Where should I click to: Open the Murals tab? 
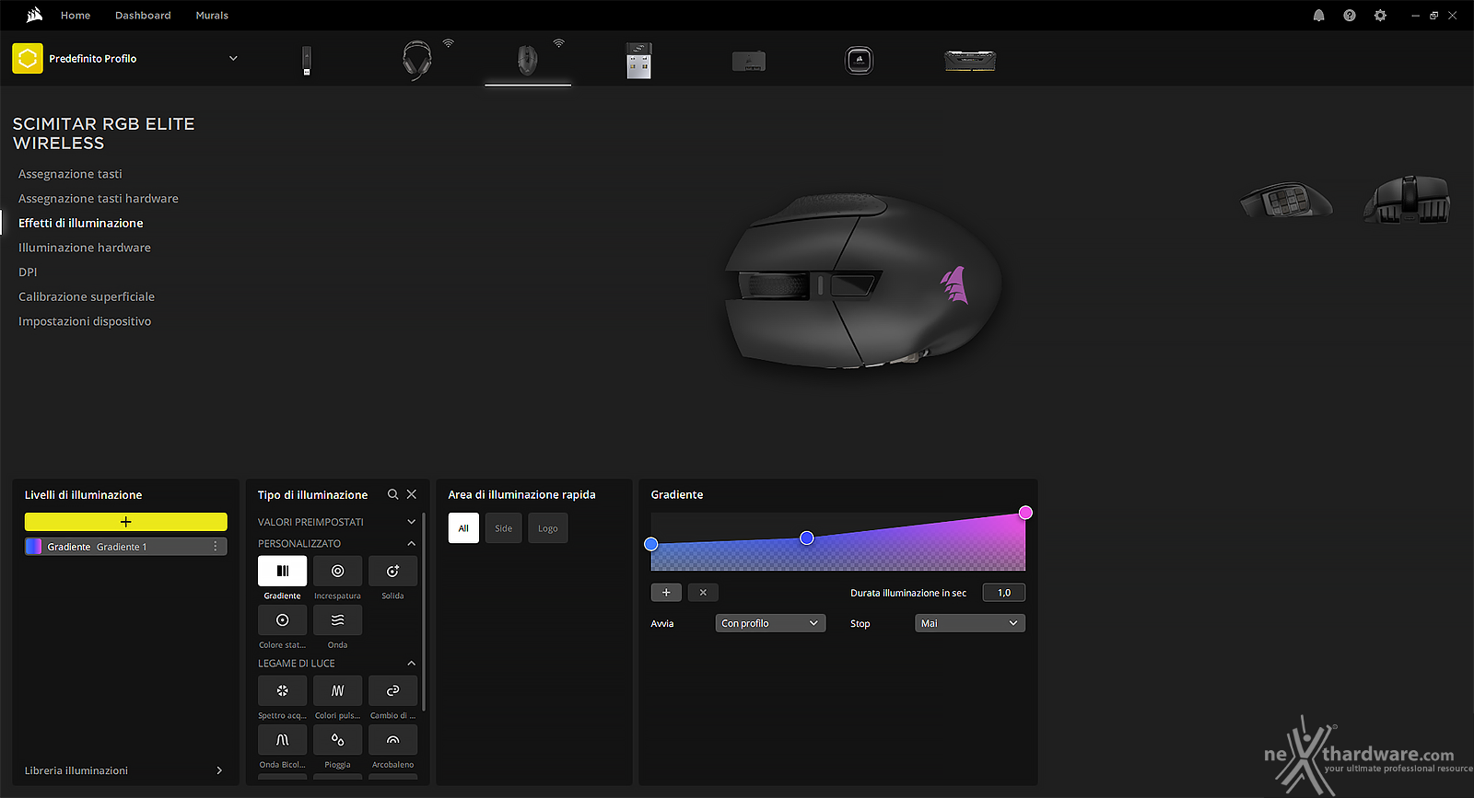click(x=212, y=16)
